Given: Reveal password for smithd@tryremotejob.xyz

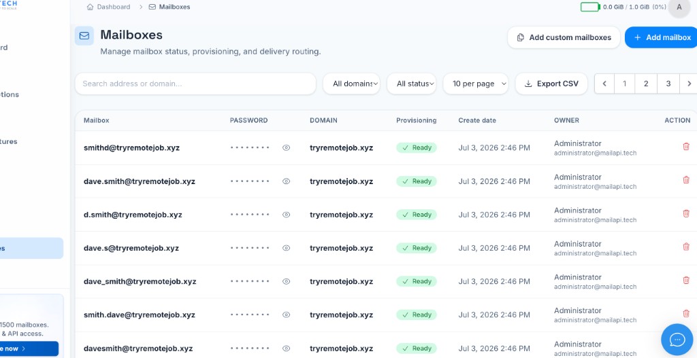Looking at the screenshot, I should [287, 147].
